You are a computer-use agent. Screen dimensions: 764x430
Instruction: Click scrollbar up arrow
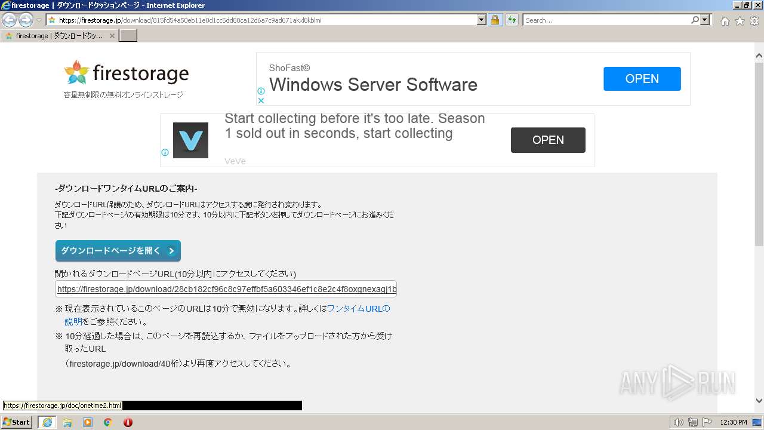[x=759, y=56]
